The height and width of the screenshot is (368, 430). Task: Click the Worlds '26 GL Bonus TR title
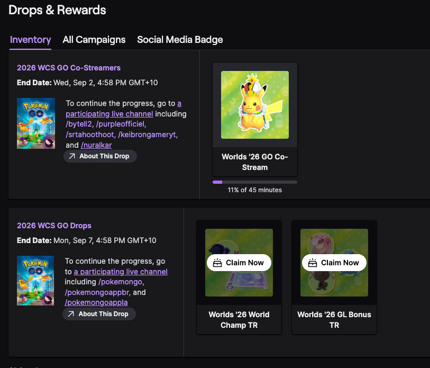pyautogui.click(x=334, y=320)
